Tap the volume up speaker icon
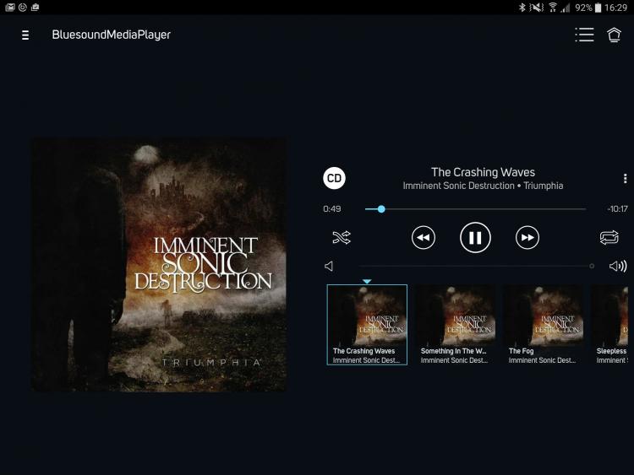Viewport: 634px width, 475px height. click(618, 266)
